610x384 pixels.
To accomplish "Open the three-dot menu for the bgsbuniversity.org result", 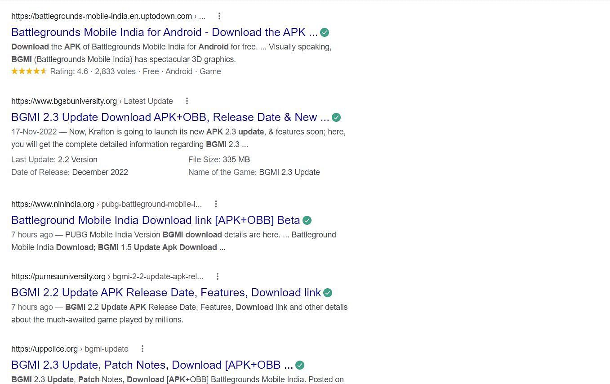I will (187, 101).
